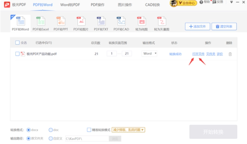Screen dimensions: 247x144
Task: Click the 总页数 column header
Action: pyautogui.click(x=96, y=43)
